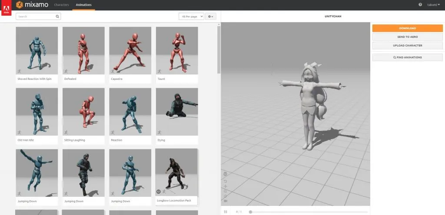Image resolution: width=445 pixels, height=215 pixels.
Task: Select the zoom magnifier icon in viewport
Action: [226, 191]
